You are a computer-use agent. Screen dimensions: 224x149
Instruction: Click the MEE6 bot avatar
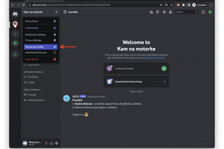click(x=66, y=98)
